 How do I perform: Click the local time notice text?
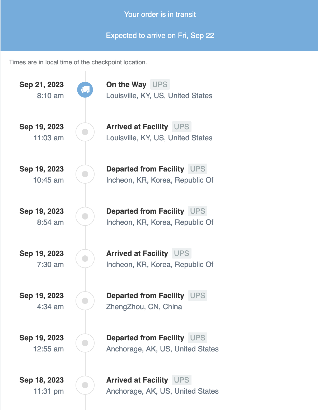click(x=78, y=62)
